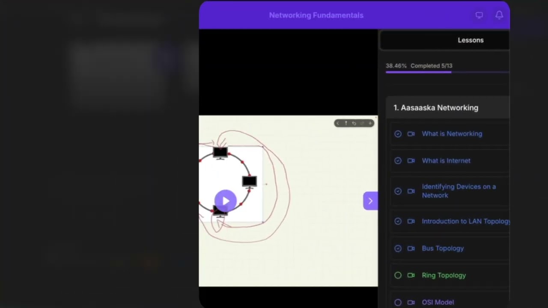Click video icon beside Ring Topology
Viewport: 548px width, 308px height.
click(411, 275)
